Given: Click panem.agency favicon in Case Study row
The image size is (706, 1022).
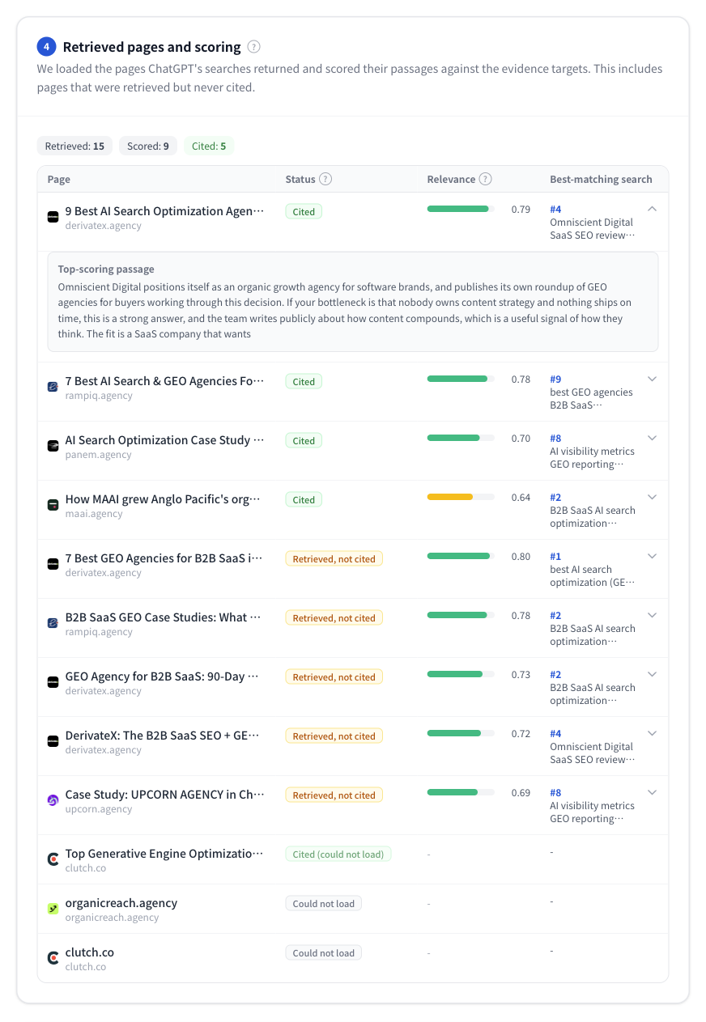Looking at the screenshot, I should [x=53, y=446].
